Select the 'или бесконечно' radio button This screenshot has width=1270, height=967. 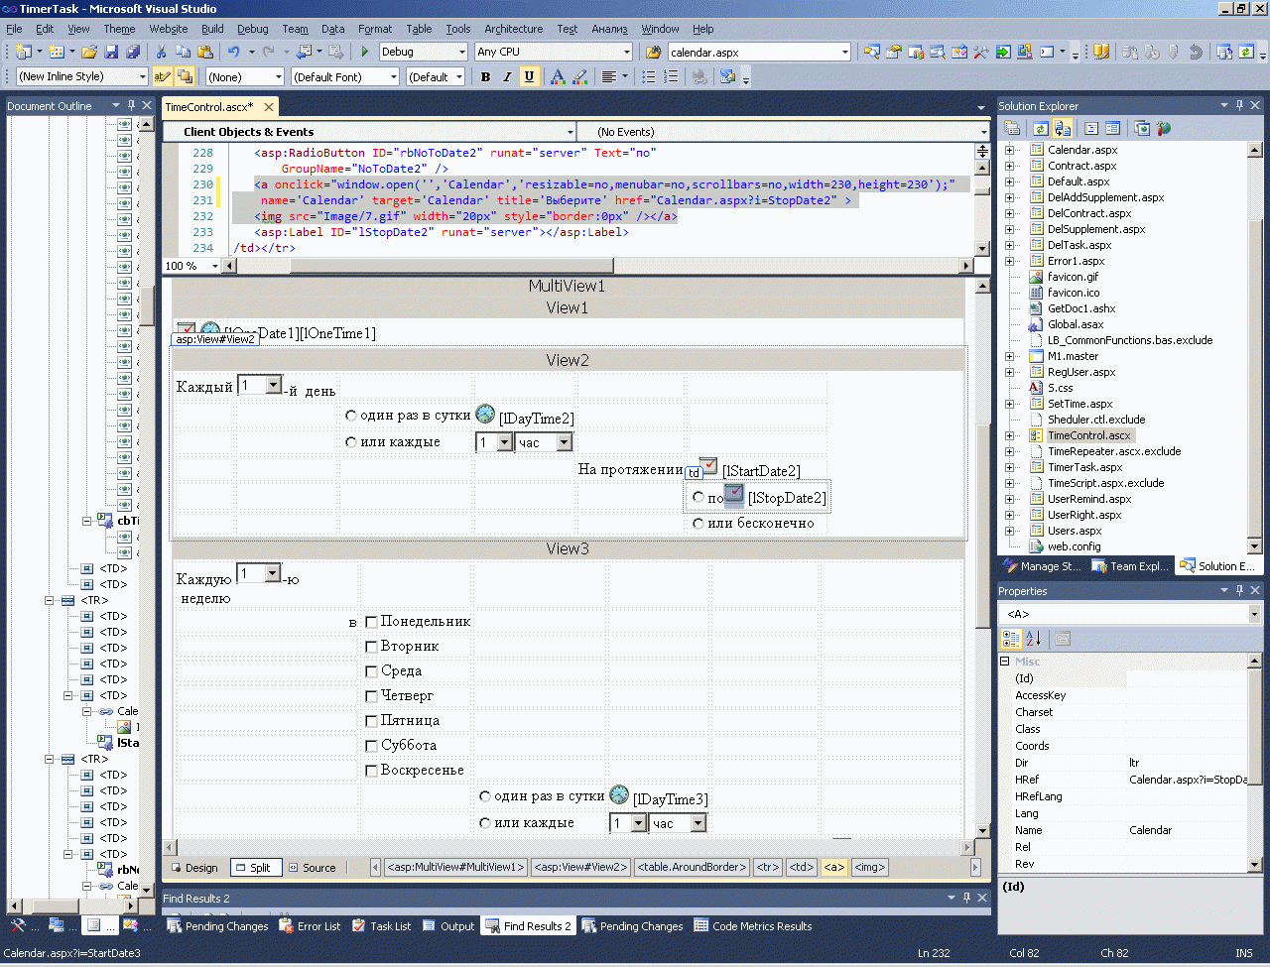click(x=698, y=523)
